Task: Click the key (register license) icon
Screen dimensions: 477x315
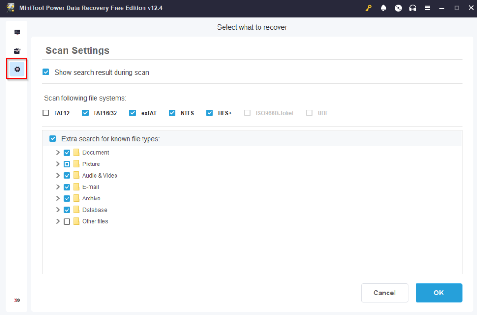Action: pyautogui.click(x=368, y=8)
